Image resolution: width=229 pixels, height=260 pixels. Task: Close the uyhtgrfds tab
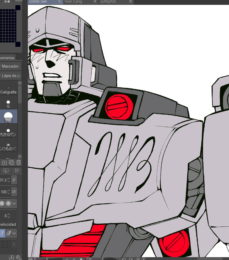(x=130, y=2)
